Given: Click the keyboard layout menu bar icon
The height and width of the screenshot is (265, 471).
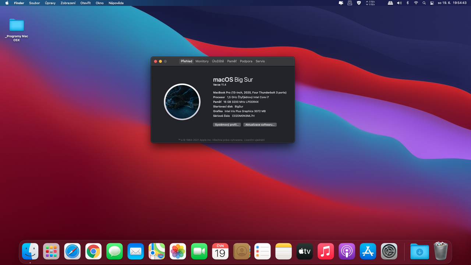Looking at the screenshot, I should pyautogui.click(x=390, y=3).
